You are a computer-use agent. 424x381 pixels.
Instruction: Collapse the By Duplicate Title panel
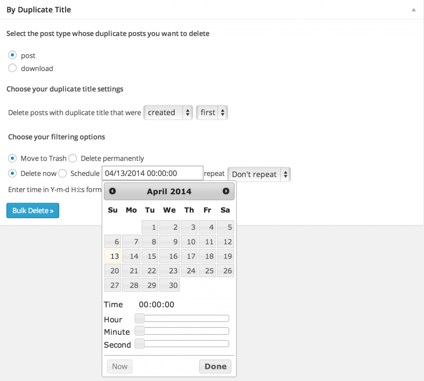413,9
